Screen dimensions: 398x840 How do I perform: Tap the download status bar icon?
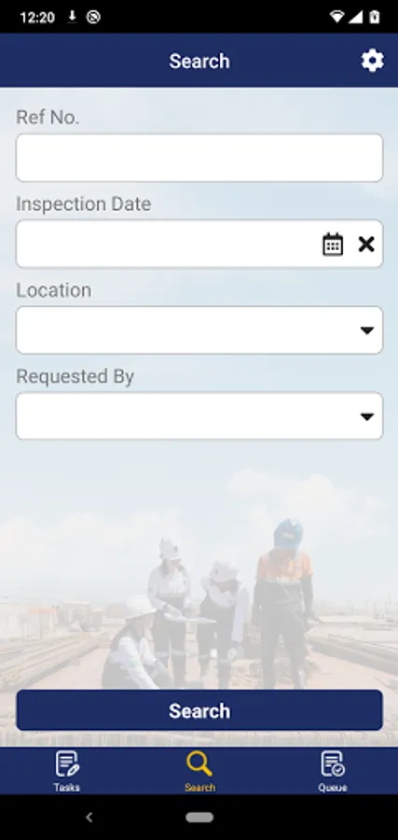[72, 17]
